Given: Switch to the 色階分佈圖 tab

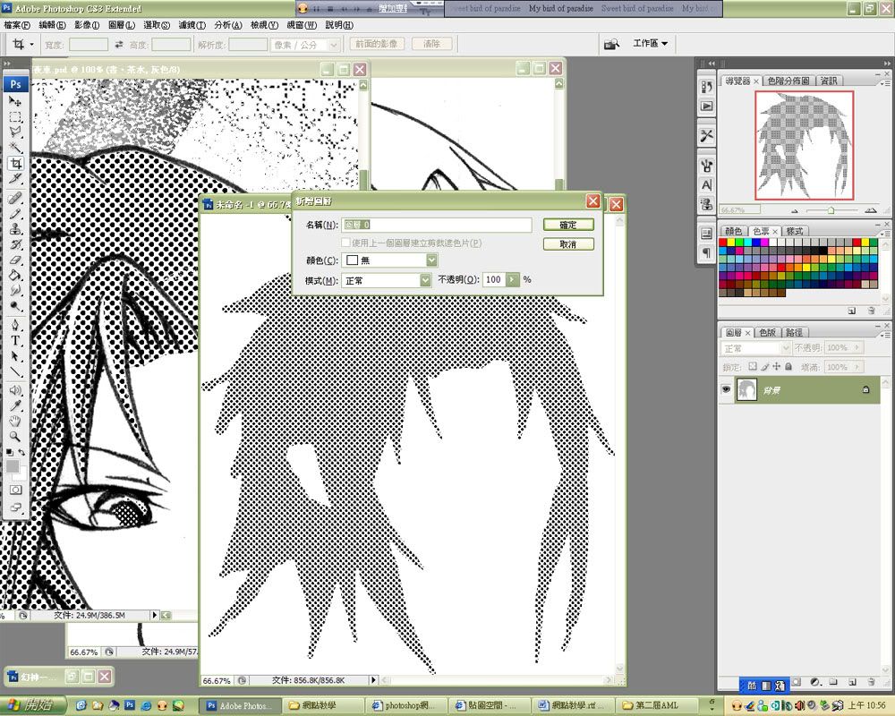Looking at the screenshot, I should 788,81.
